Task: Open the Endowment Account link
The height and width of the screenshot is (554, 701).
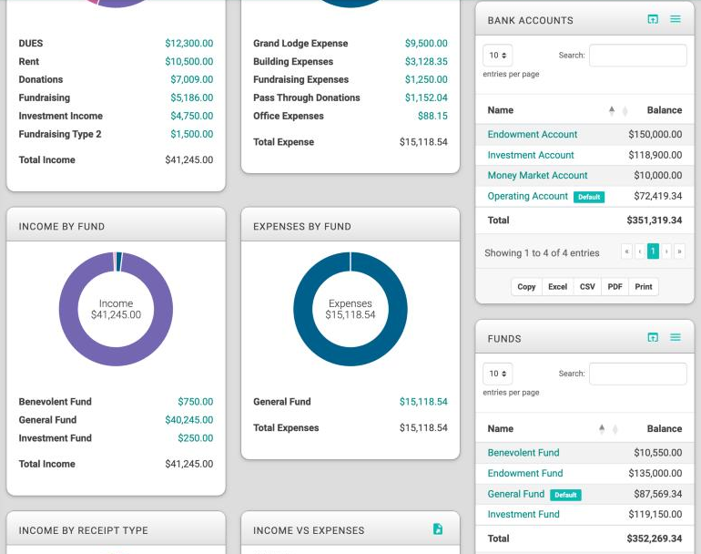Action: click(532, 134)
